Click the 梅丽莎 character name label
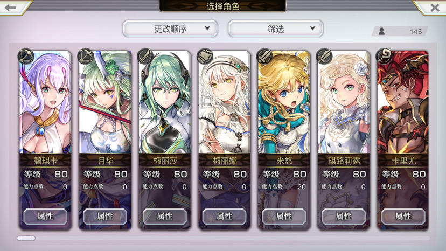Screen dimensions: 446x251 165,161
